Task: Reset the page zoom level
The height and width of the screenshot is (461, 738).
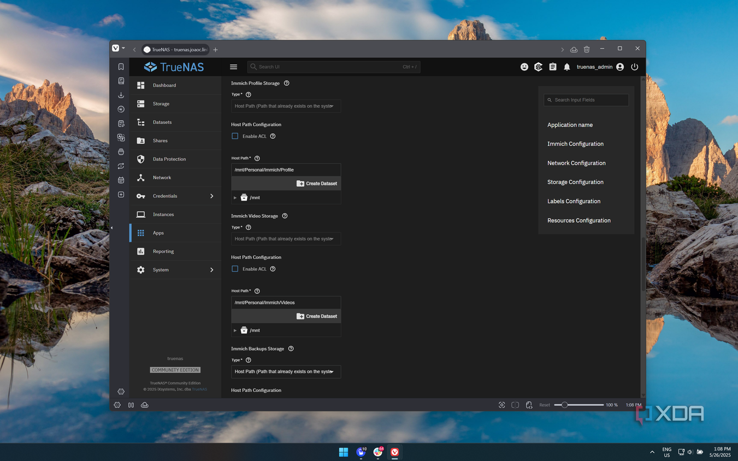Action: point(545,405)
